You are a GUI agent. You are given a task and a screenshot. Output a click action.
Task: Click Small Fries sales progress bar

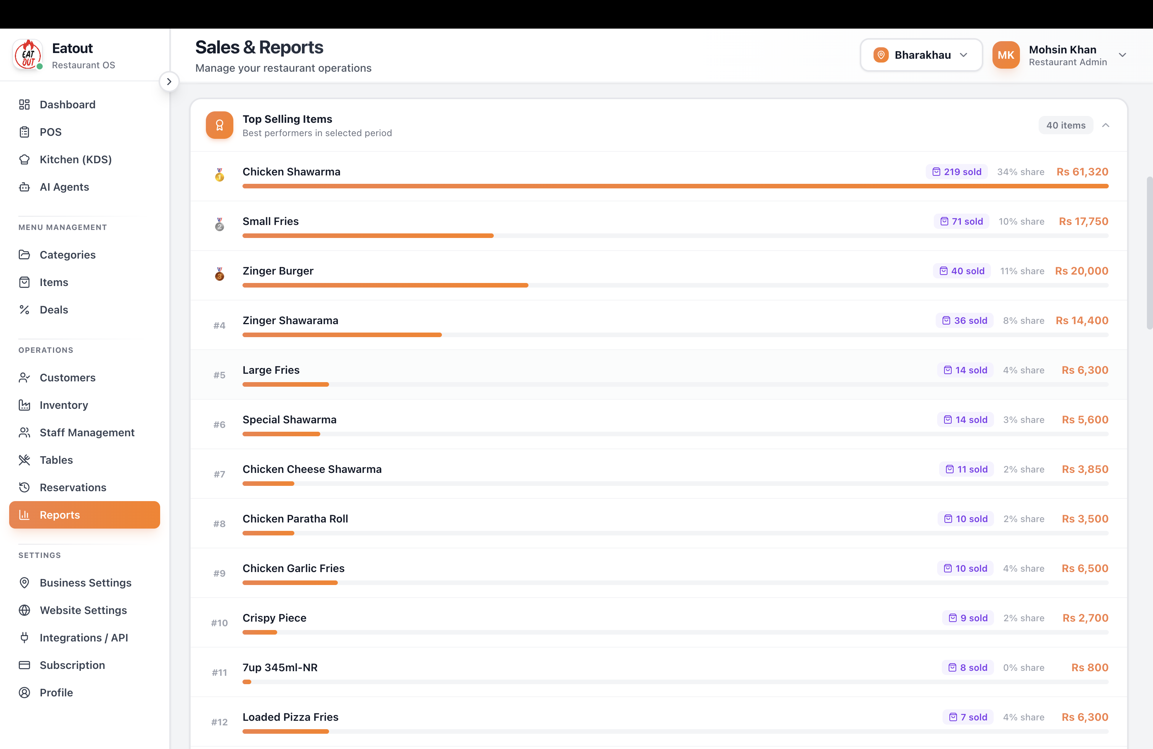675,236
